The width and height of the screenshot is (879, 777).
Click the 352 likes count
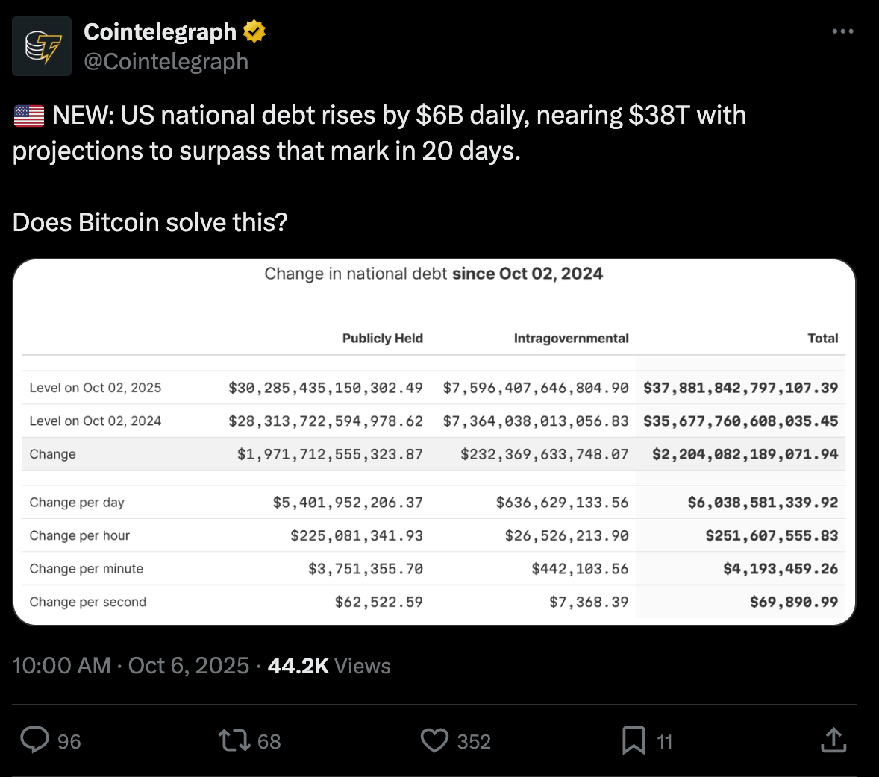[x=474, y=741]
